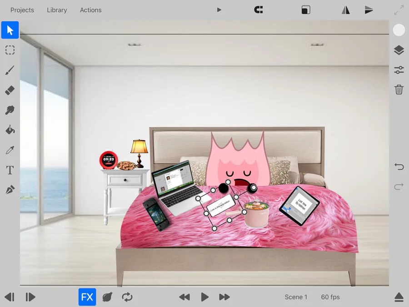Redo the last undone action
This screenshot has width=409, height=307.
point(399,186)
